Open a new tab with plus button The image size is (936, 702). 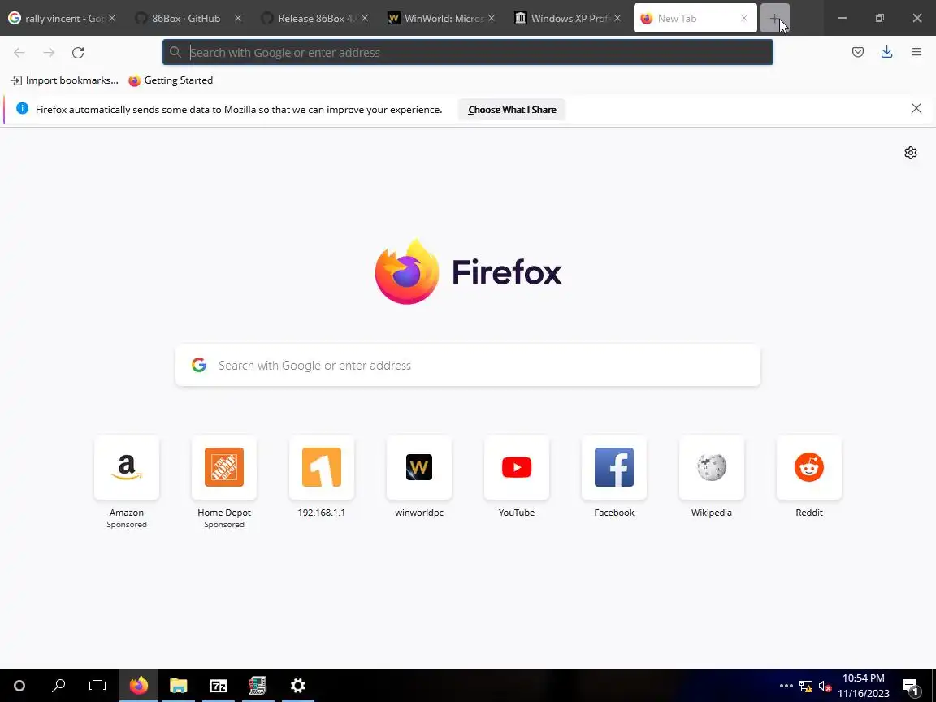775,19
